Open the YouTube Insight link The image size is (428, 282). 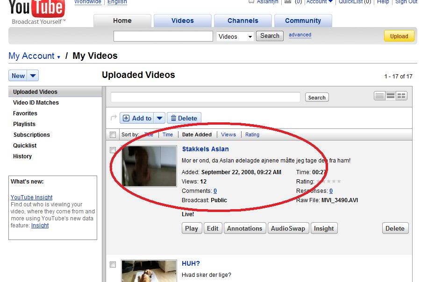pos(32,197)
